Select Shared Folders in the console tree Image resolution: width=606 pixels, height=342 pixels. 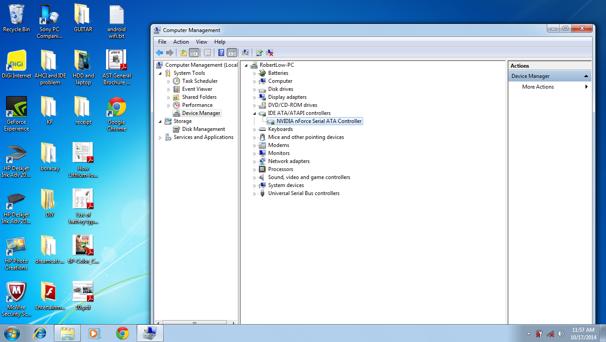tap(199, 97)
